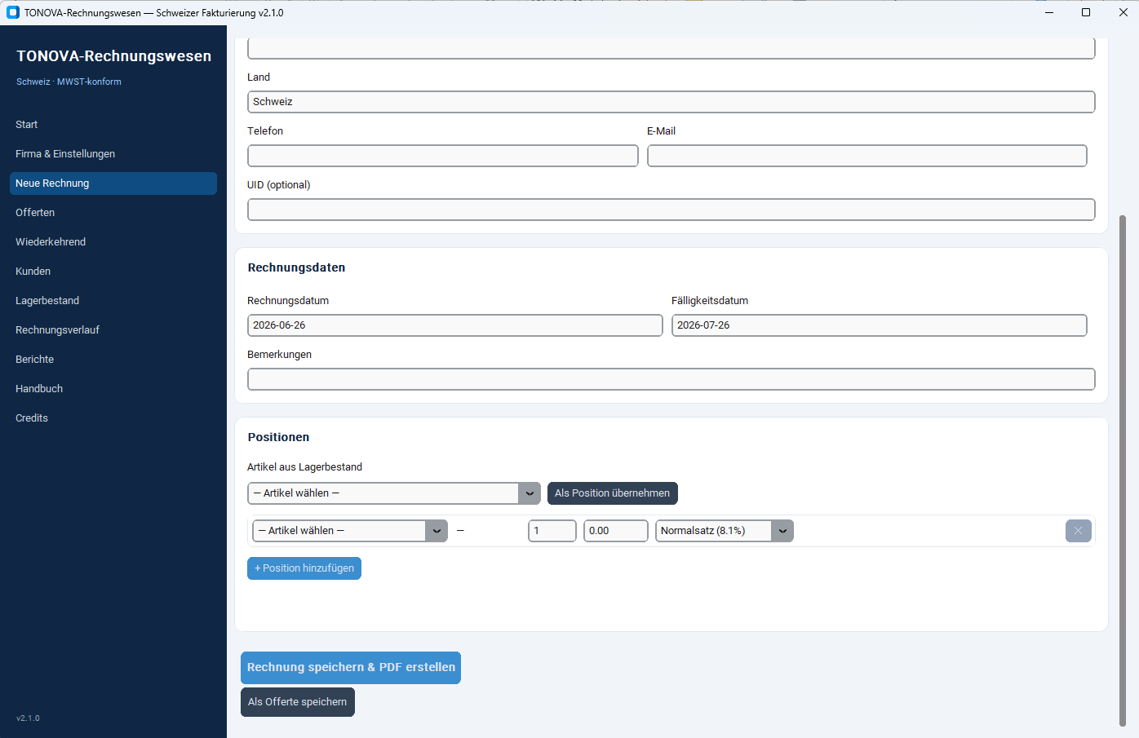Select Neue Rechnung in sidebar
The height and width of the screenshot is (738, 1139).
coord(113,183)
